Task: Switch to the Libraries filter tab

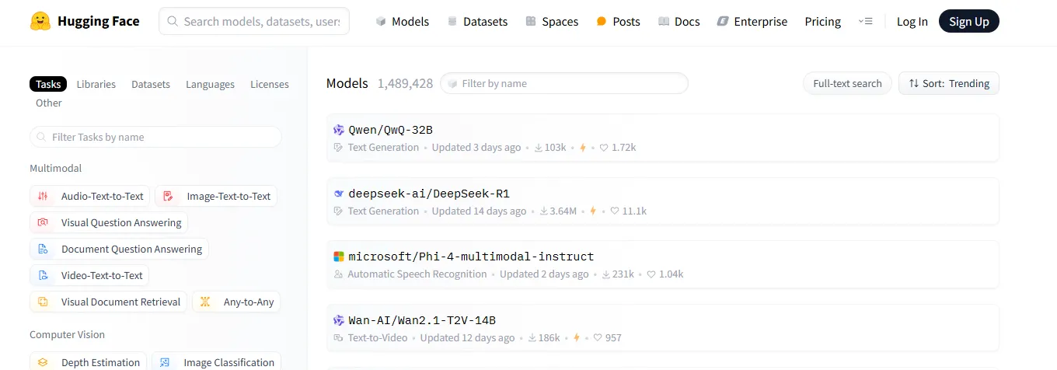Action: [x=96, y=84]
